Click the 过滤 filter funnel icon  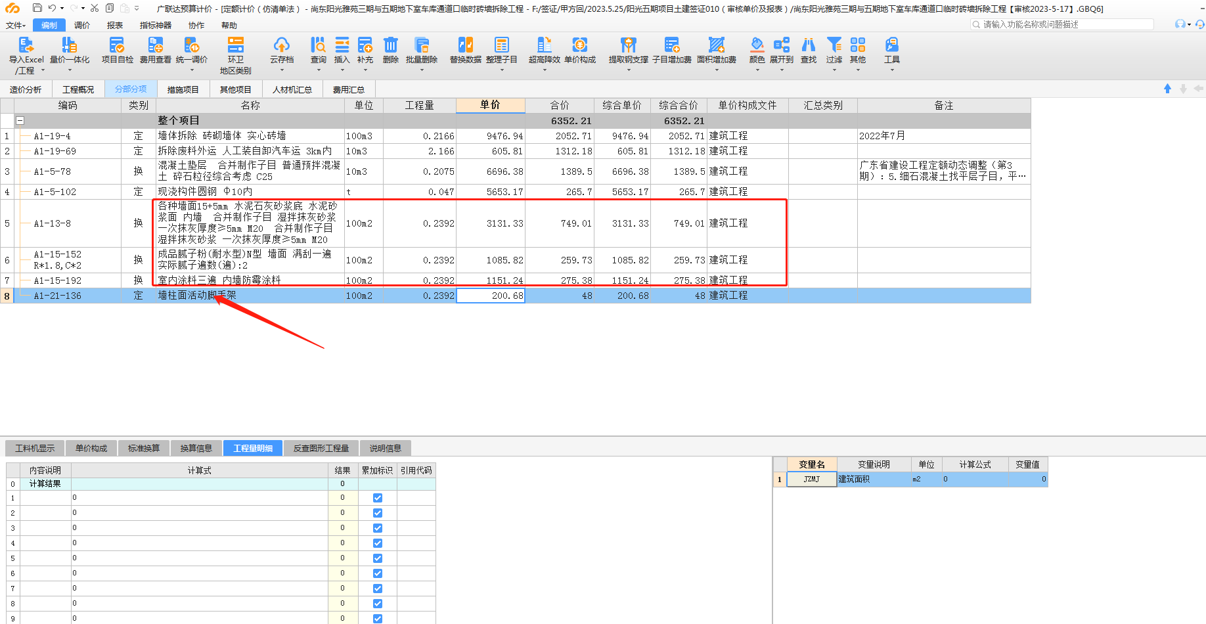point(834,45)
